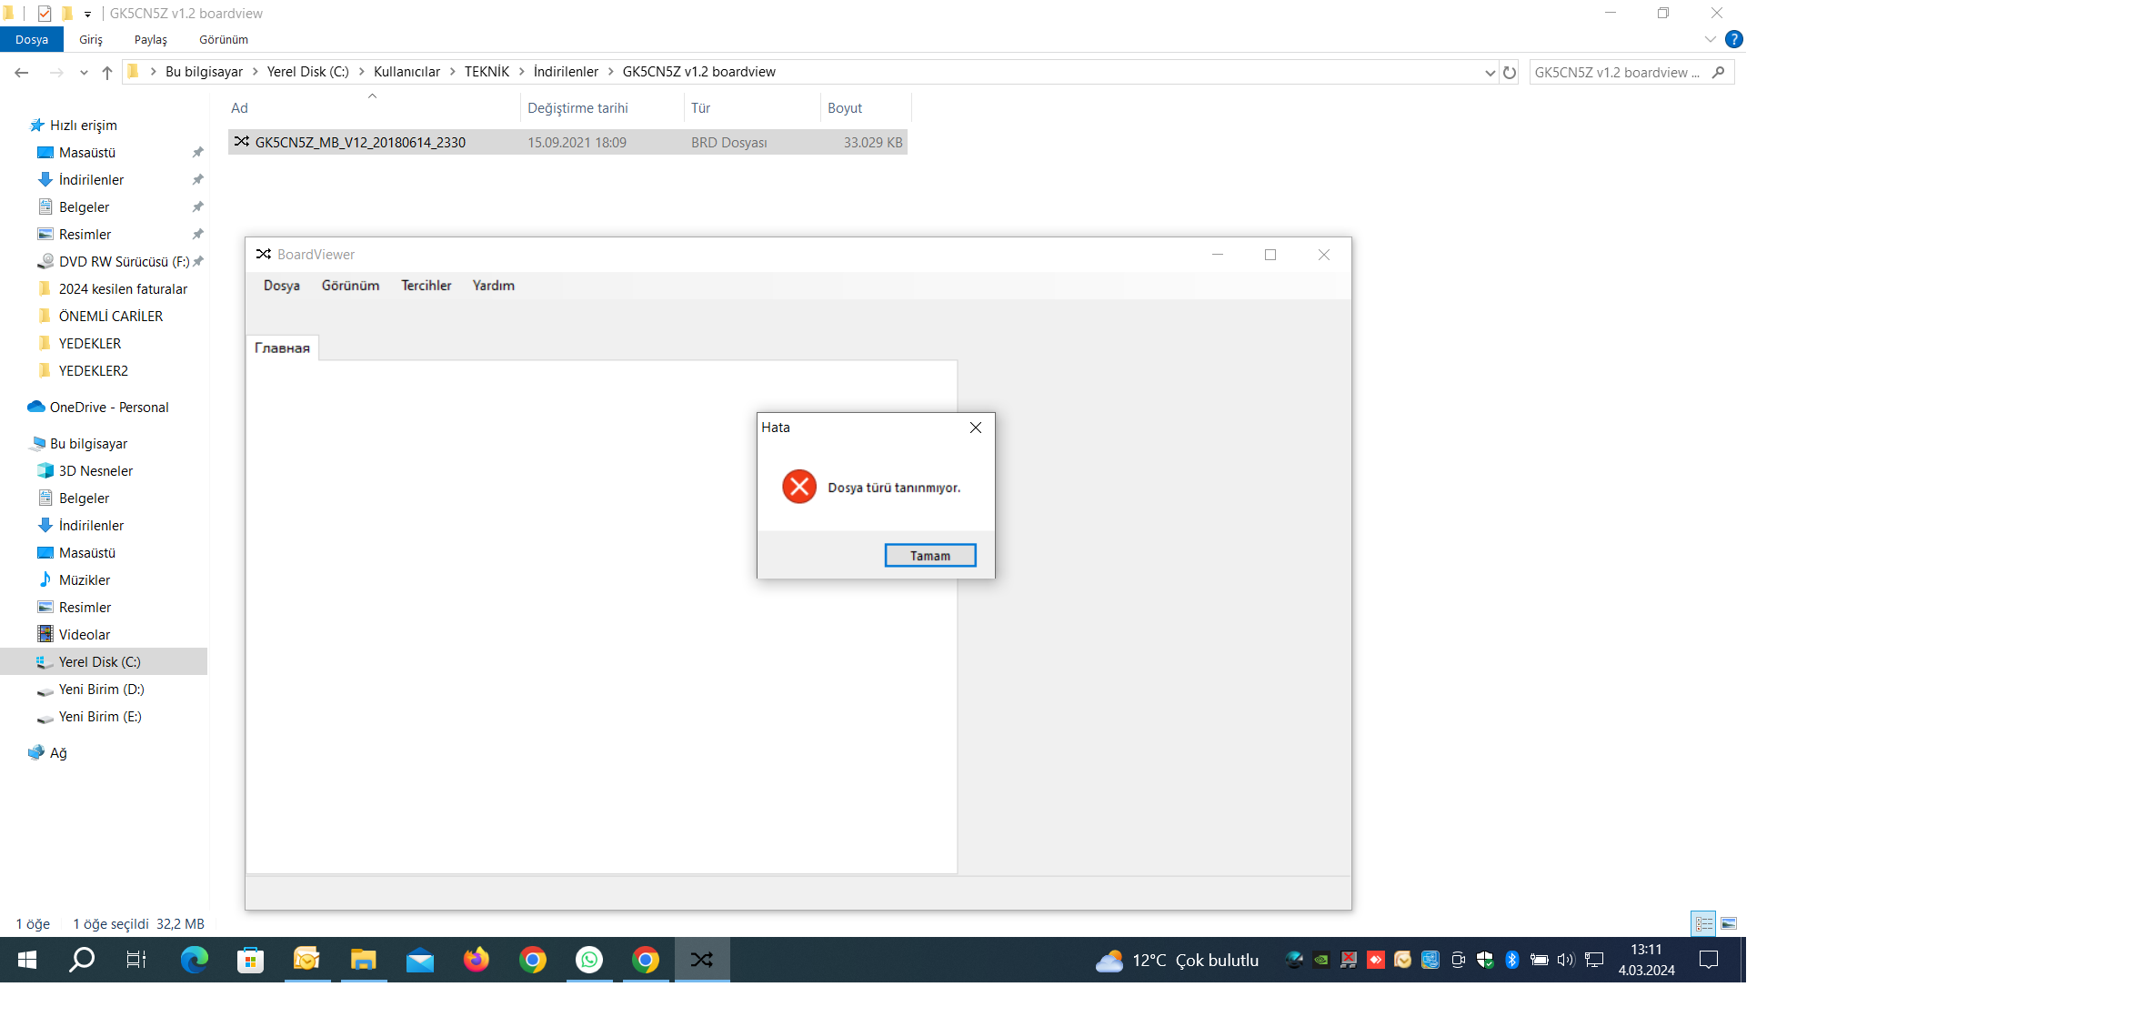The width and height of the screenshot is (2148, 1017).
Task: Open WhatsApp from the taskbar
Action: [x=589, y=960]
